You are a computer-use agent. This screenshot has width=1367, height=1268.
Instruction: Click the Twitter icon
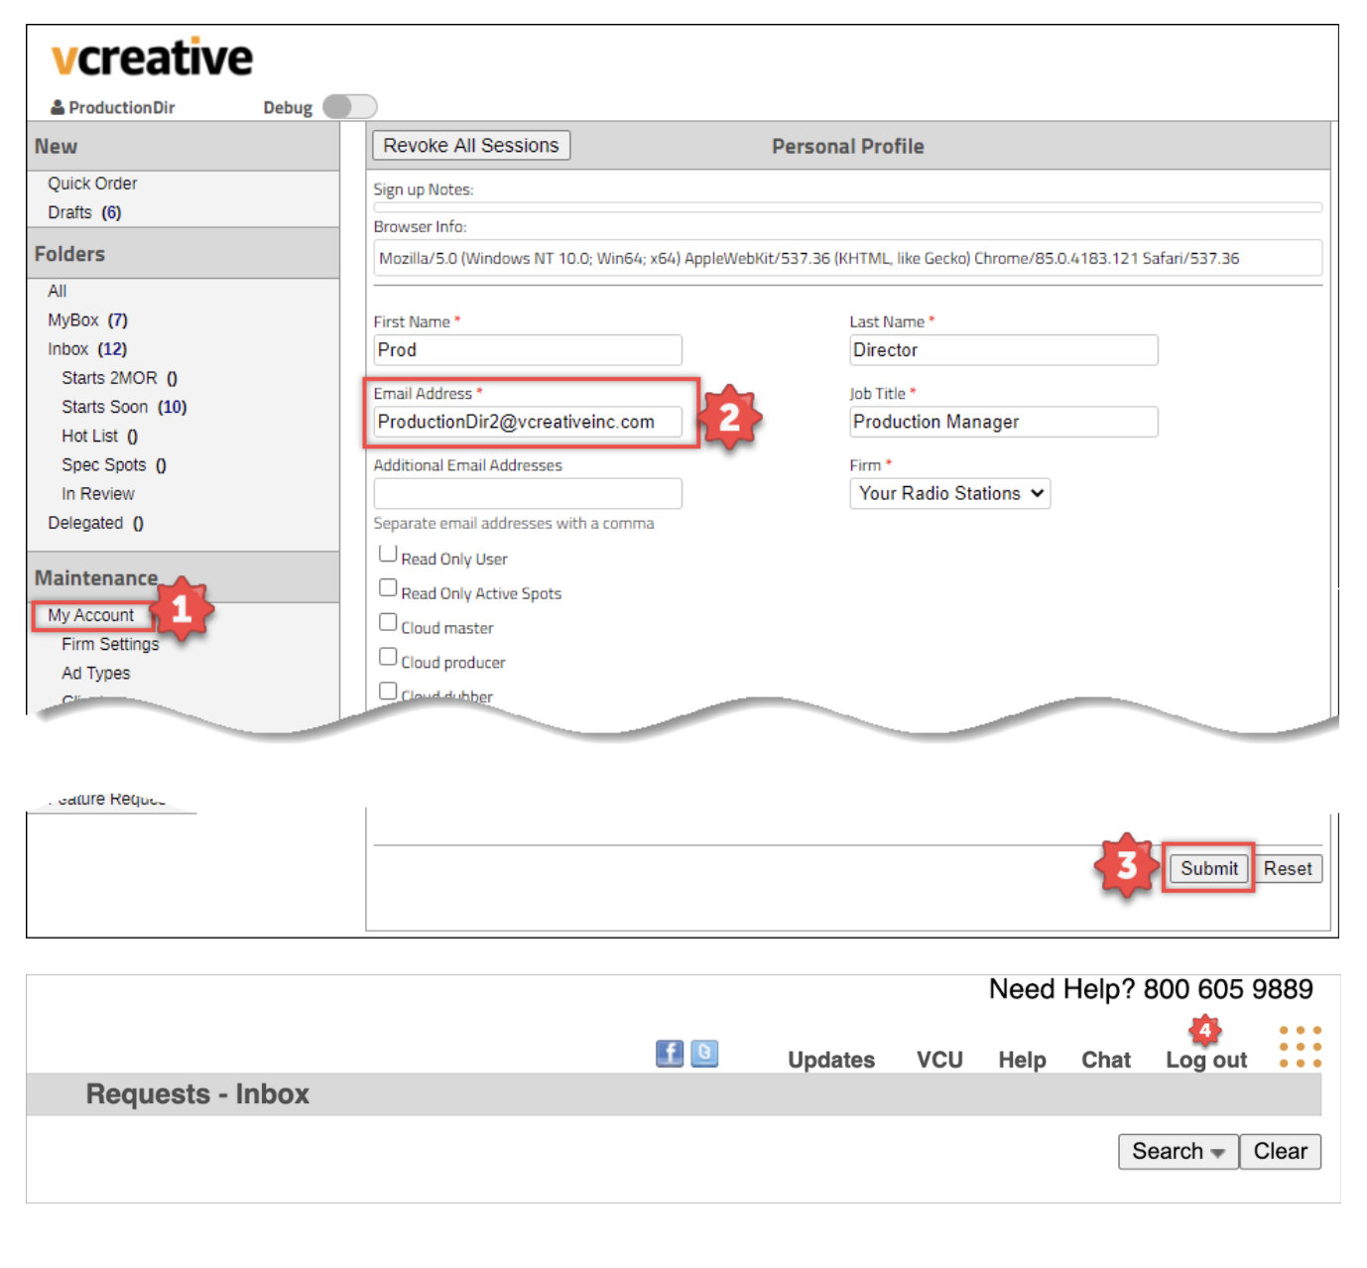pyautogui.click(x=704, y=1054)
